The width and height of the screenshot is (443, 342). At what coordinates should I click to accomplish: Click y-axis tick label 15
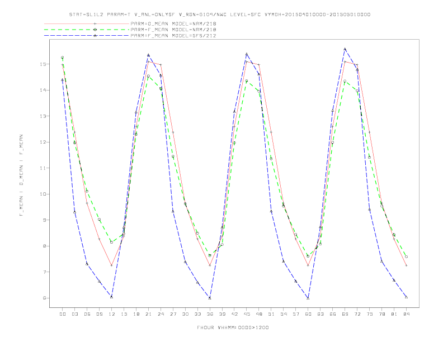(43, 64)
